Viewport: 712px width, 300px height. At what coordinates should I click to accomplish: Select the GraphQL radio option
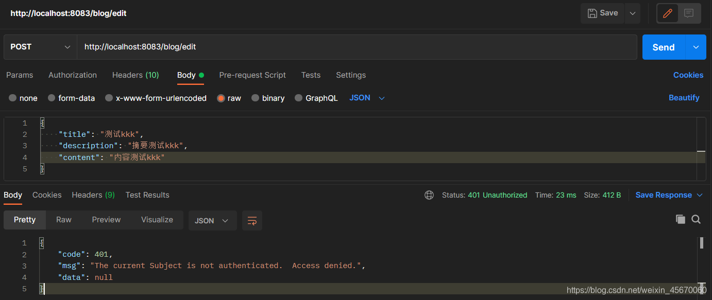pos(298,98)
